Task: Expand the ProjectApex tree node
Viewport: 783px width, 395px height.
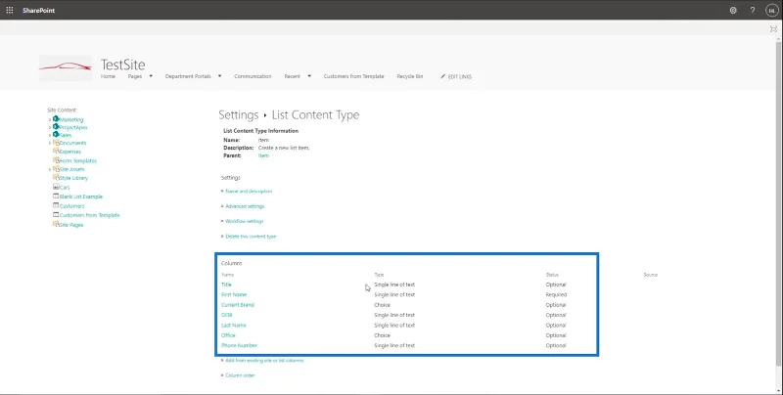Action: 50,127
